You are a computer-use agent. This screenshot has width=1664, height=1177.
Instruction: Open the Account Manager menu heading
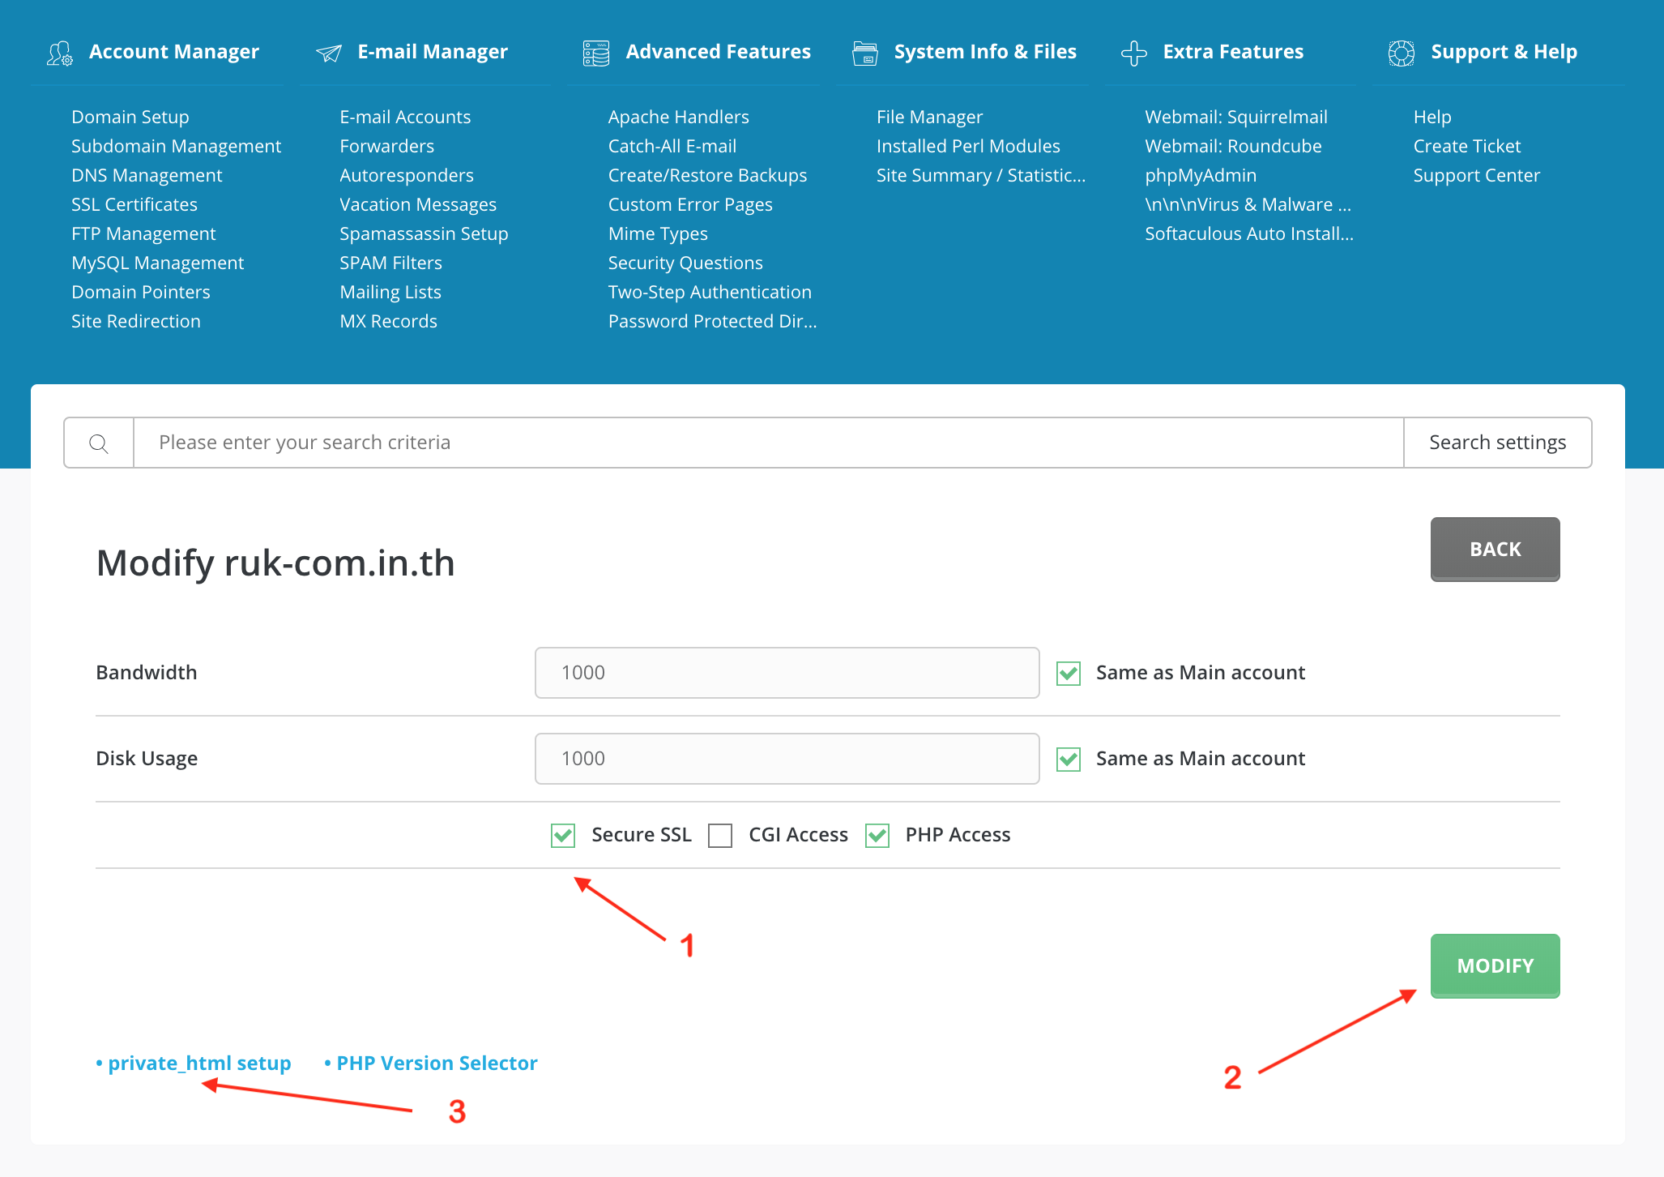coord(174,52)
